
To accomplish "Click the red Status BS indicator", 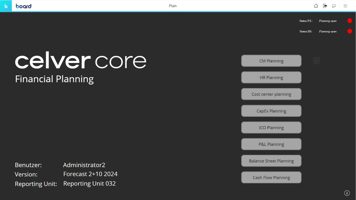I will [x=350, y=31].
